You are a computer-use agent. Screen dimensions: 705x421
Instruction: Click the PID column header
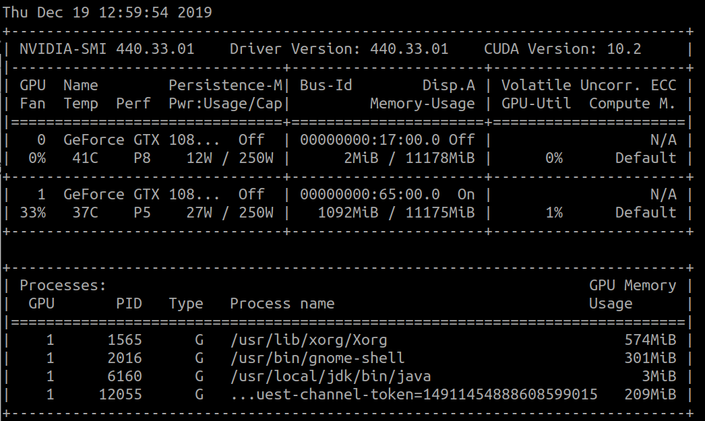(x=129, y=303)
